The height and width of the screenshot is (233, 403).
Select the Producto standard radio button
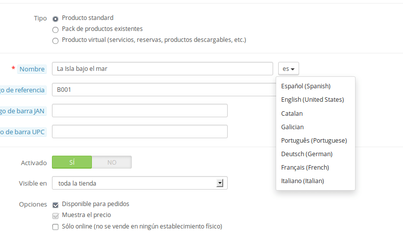pos(55,19)
